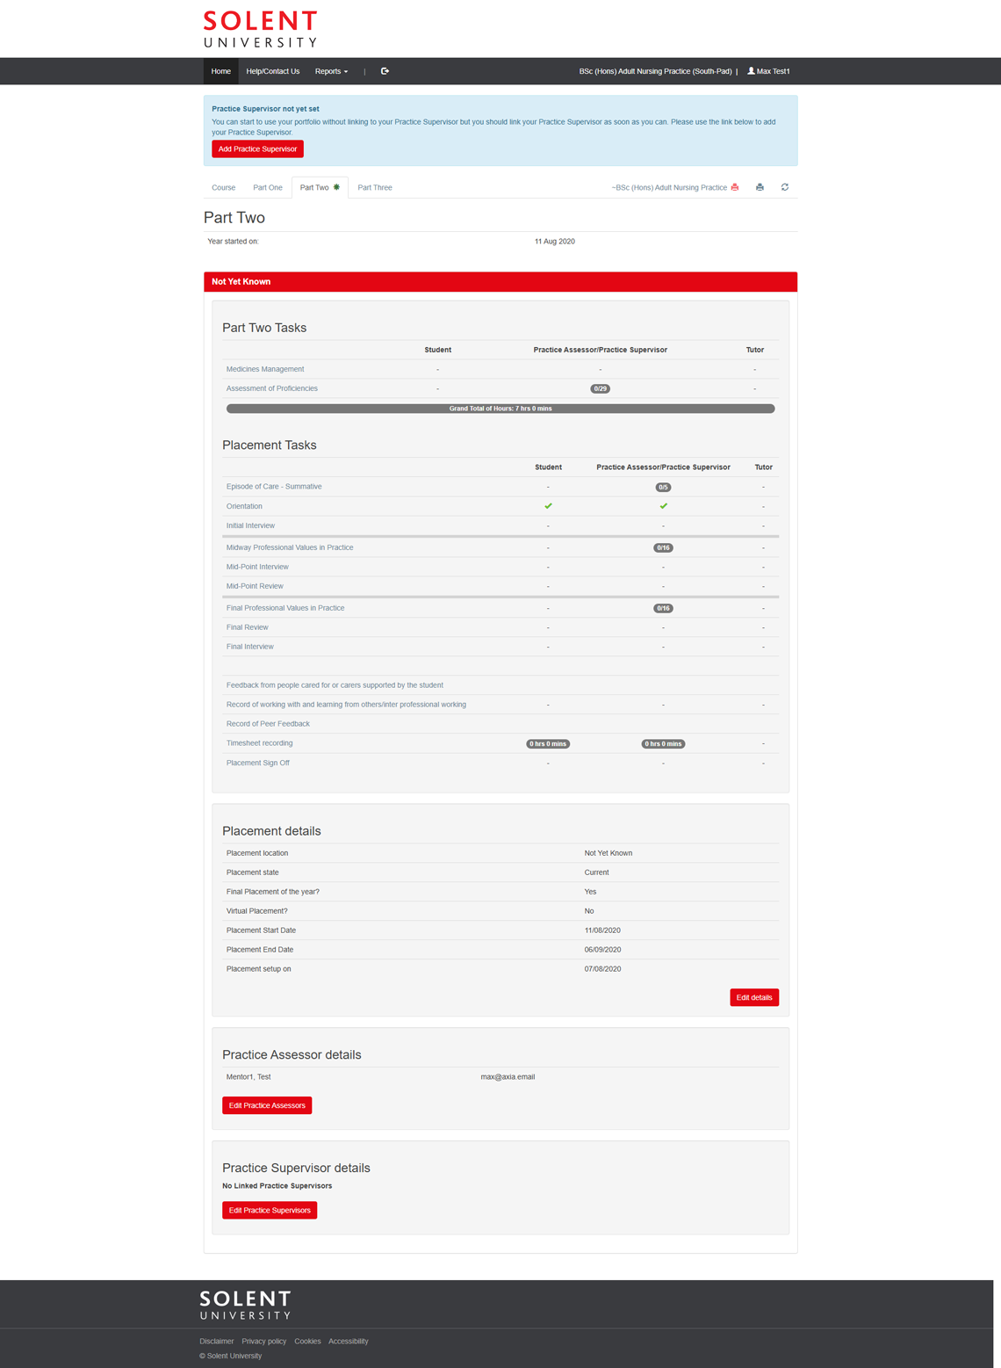This screenshot has width=1001, height=1368.
Task: Click the Grand Total of Hours progress bar
Action: (500, 409)
